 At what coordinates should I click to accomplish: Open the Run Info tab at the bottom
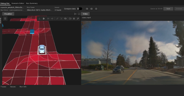[x=23, y=87]
